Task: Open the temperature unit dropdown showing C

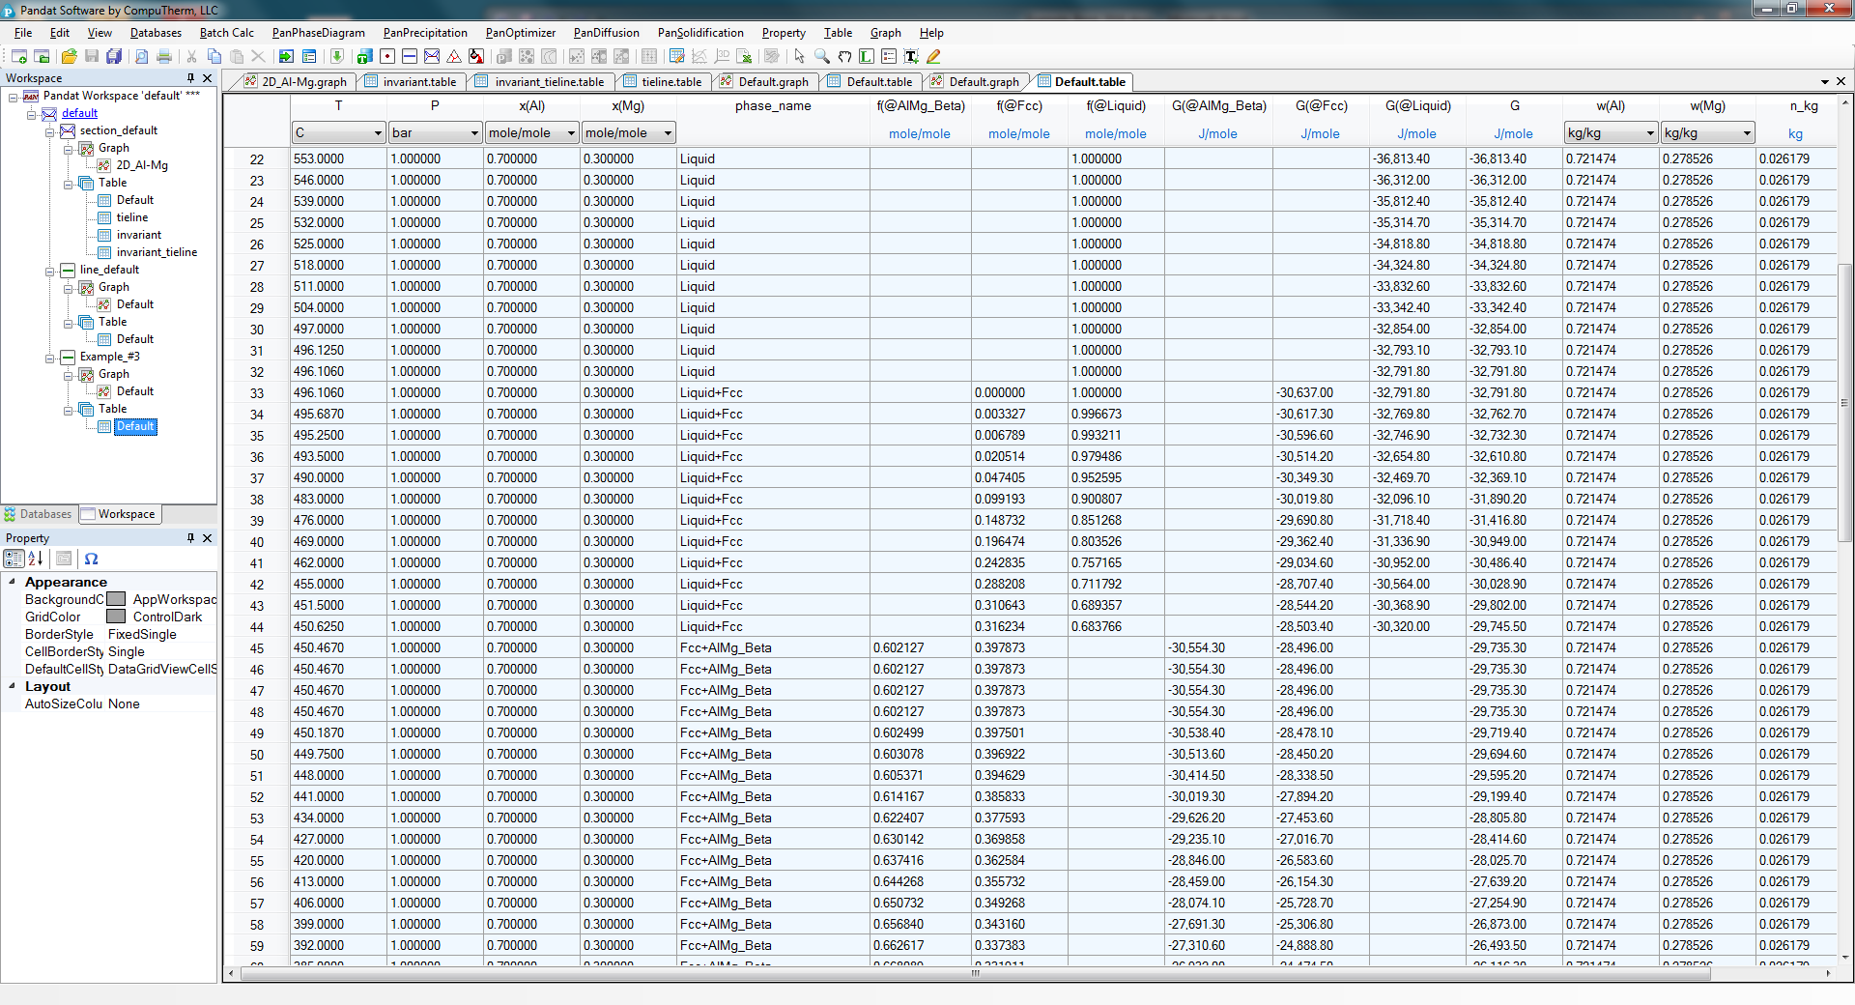Action: click(x=377, y=133)
